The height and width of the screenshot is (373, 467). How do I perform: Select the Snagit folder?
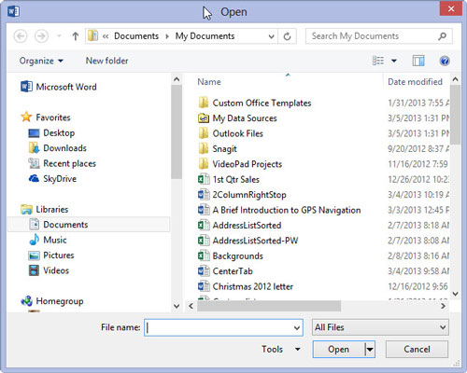pyautogui.click(x=218, y=149)
